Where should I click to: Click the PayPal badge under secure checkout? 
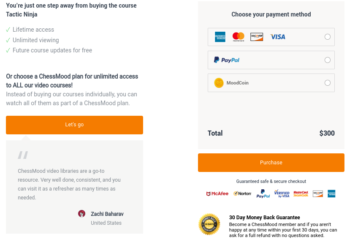[263, 193]
